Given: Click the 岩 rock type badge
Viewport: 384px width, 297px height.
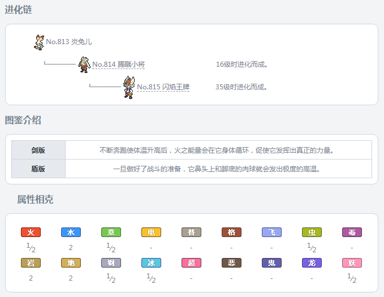Looking at the screenshot, I should pos(31,262).
